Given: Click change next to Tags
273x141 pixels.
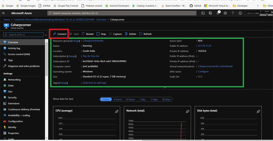Looking at the screenshot, I should 63,83.
